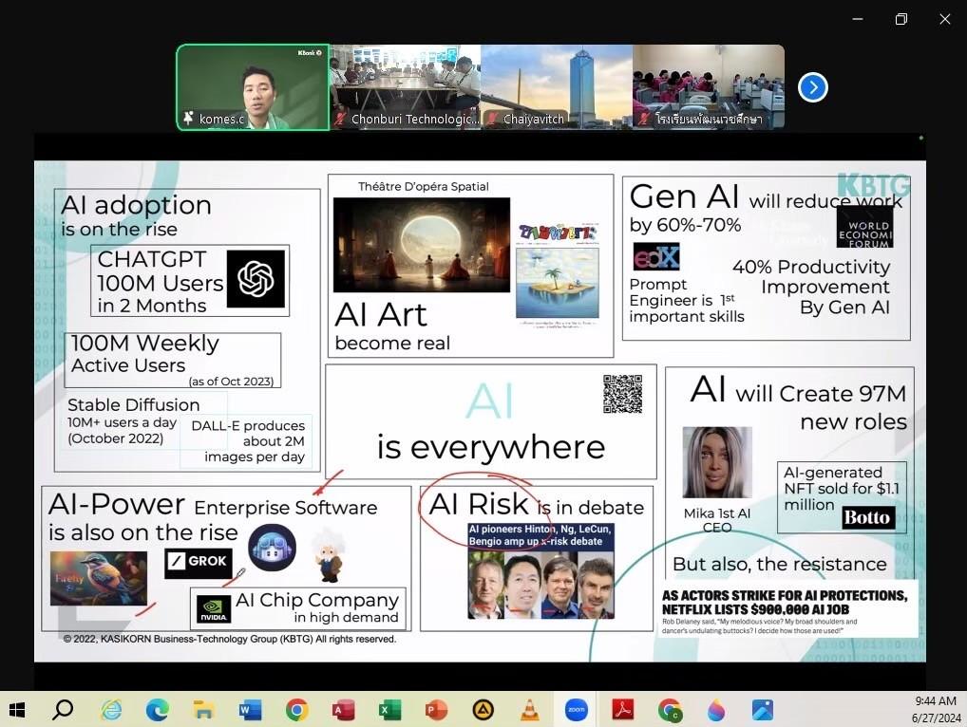Open the Photos app from taskbar
Viewport: 967px width, 727px height.
tap(762, 709)
